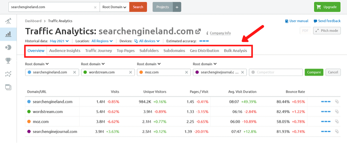Click moz.com in the domain table
Viewport: 347px width, 143px height.
pos(41,122)
